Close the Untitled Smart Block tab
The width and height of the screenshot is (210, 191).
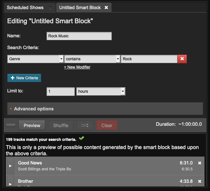(106, 8)
